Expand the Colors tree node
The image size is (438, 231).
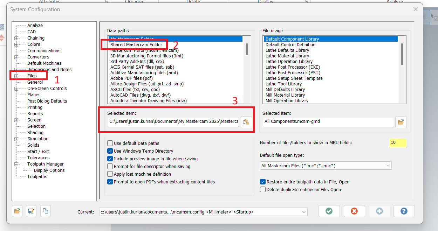tap(16, 44)
